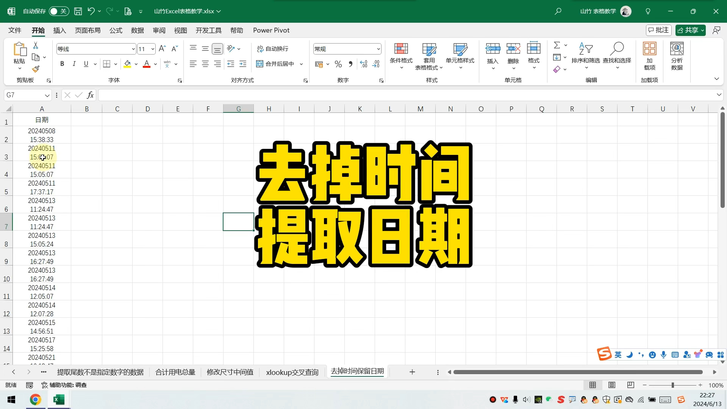Screen dimensions: 727x409
Task: Open the Insert (插入) tab
Action: (59, 30)
